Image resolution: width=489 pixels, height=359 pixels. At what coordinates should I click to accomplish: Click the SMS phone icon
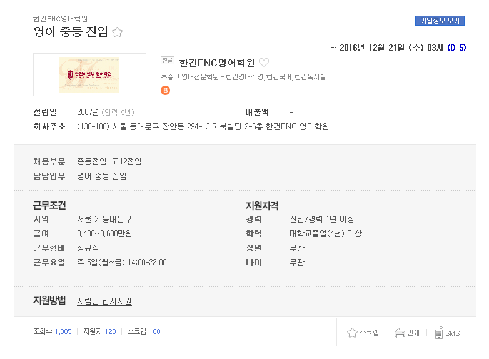[x=439, y=333]
